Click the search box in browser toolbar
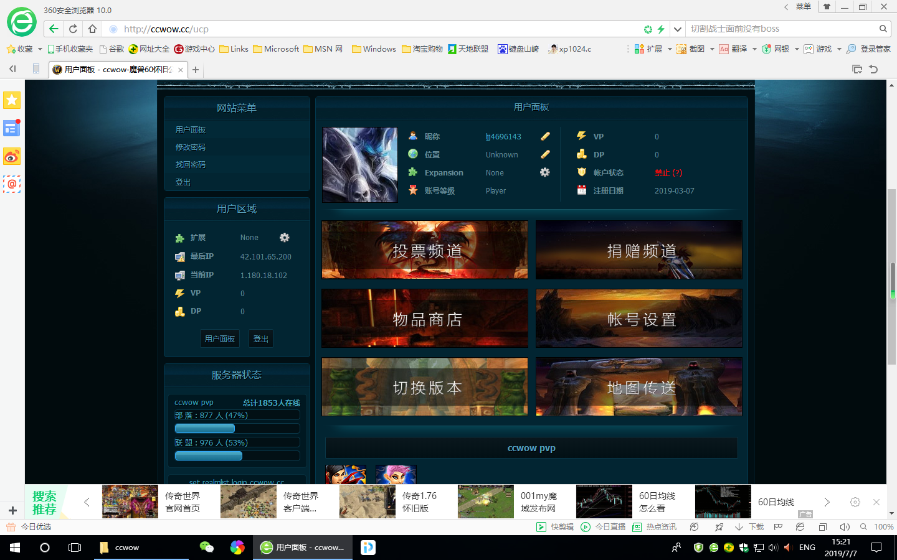This screenshot has height=560, width=897. pos(782,29)
